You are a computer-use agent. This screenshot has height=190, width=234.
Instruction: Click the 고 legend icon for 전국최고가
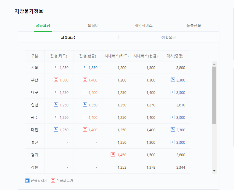(53, 181)
